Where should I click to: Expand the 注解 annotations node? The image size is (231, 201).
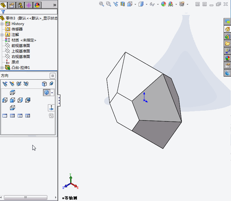(2, 35)
